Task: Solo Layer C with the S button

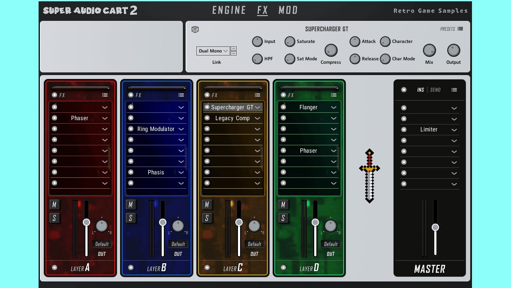Action: [207, 218]
